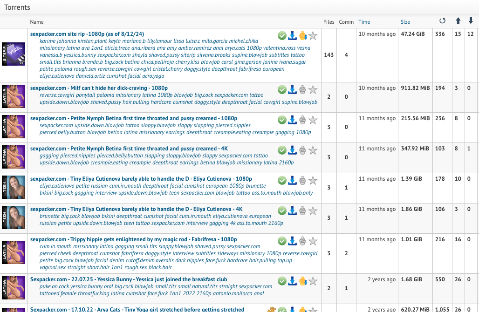Open the Eliya Cutienova 1080p torrent title

[x=141, y=179]
